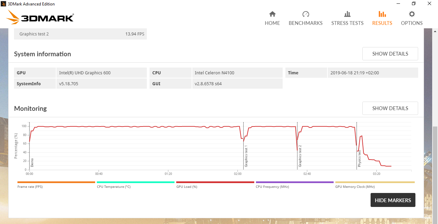Click the Options gear icon
Screen dimensions: 438x224
coord(412,14)
